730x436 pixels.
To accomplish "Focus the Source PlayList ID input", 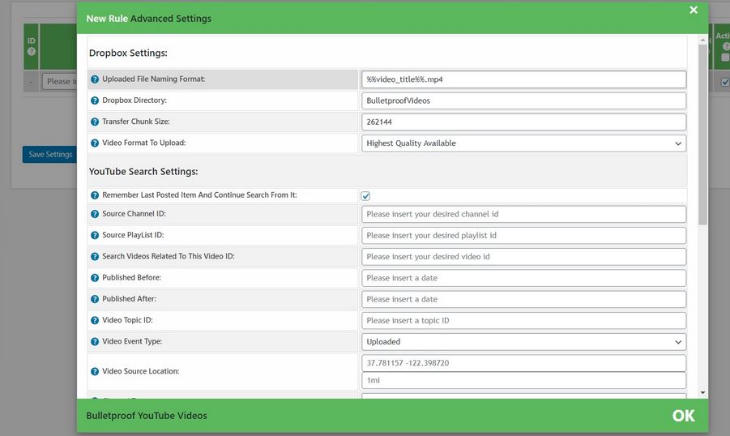I will click(523, 235).
